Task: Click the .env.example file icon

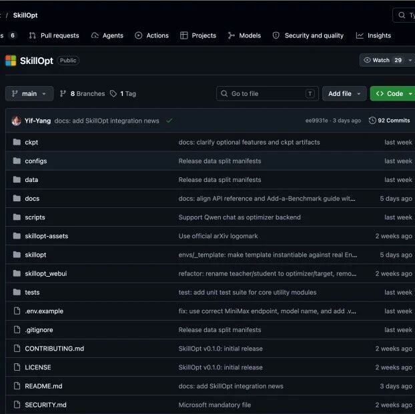Action: (x=17, y=311)
